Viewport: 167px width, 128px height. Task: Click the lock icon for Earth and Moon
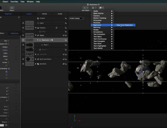[x=66, y=59]
